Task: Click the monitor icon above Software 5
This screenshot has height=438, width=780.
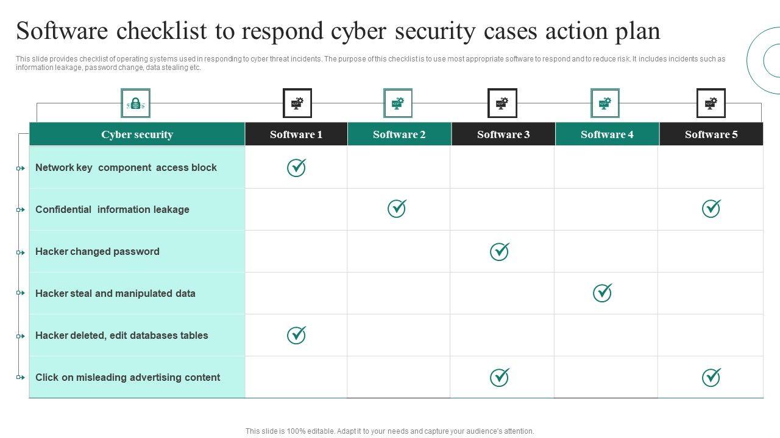Action: coord(711,103)
